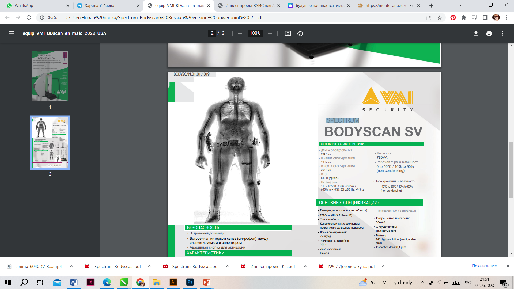Screen dimensions: 514x289
Task: Open the PDF viewer more actions menu
Action: tap(502, 33)
